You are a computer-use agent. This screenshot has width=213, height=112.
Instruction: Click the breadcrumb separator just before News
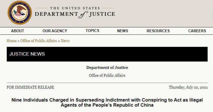[x=59, y=41]
